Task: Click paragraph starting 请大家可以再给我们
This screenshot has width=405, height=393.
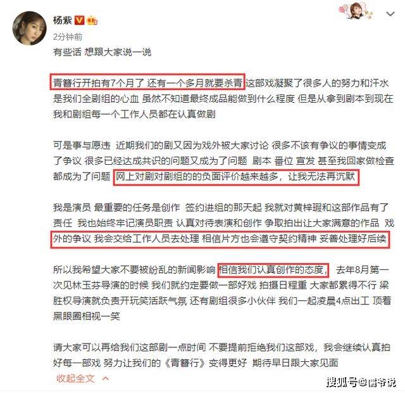Action: 221,355
